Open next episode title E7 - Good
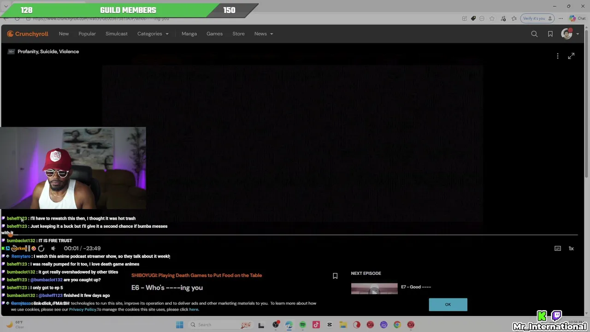Viewport: 590px width, 332px height. [x=416, y=287]
